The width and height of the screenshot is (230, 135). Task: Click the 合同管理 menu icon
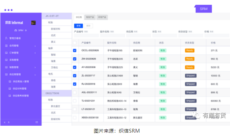(x=6, y=46)
